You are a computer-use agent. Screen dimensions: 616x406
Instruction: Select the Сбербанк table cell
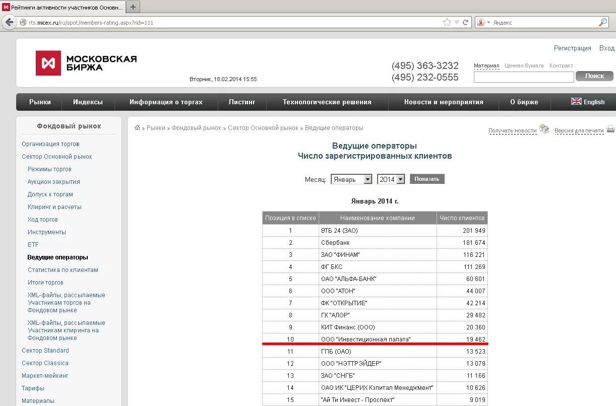click(x=378, y=243)
